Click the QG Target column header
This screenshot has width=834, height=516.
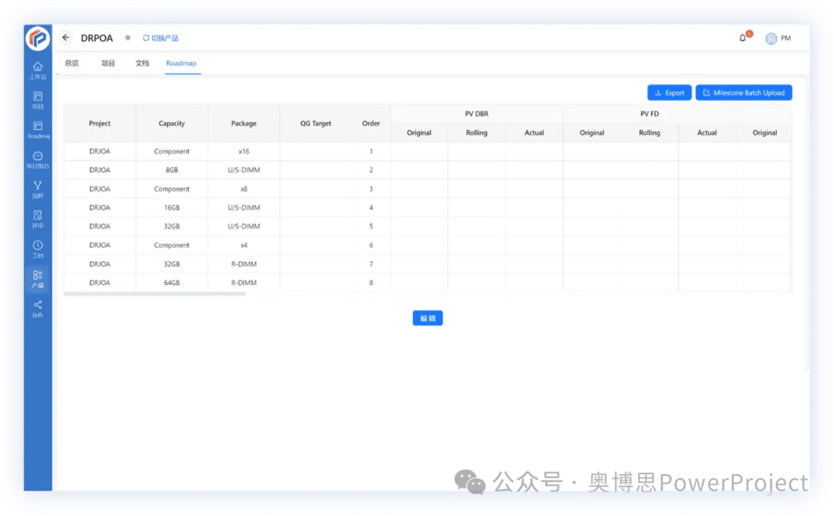(x=315, y=124)
